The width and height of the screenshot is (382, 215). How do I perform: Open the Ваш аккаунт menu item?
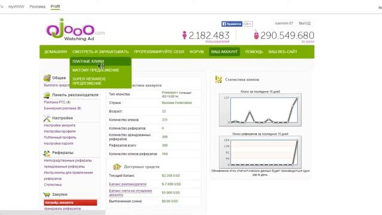coord(224,52)
